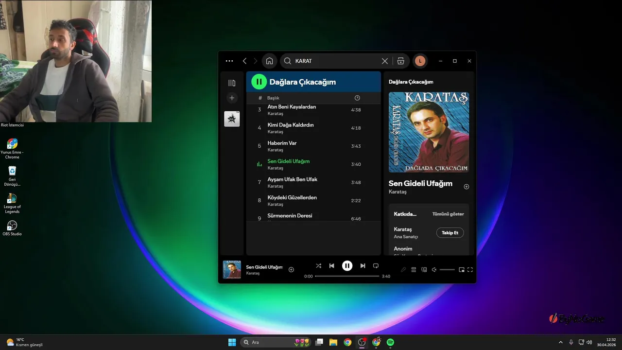Screen dimensions: 622x350
Task: Open Karataş artist under Haberim Var
Action: tap(275, 150)
